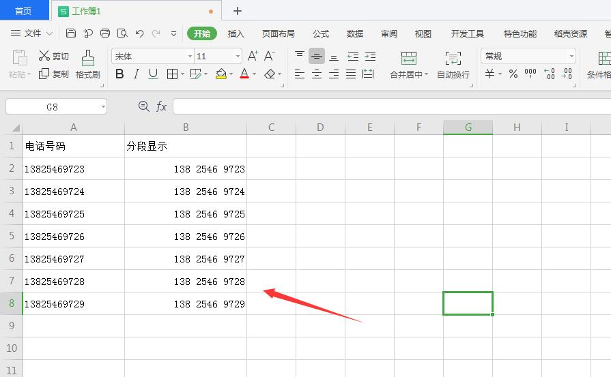Expand borders dropdown arrow

[182, 74]
